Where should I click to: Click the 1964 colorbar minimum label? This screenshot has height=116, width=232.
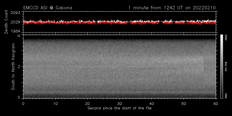click(x=226, y=96)
